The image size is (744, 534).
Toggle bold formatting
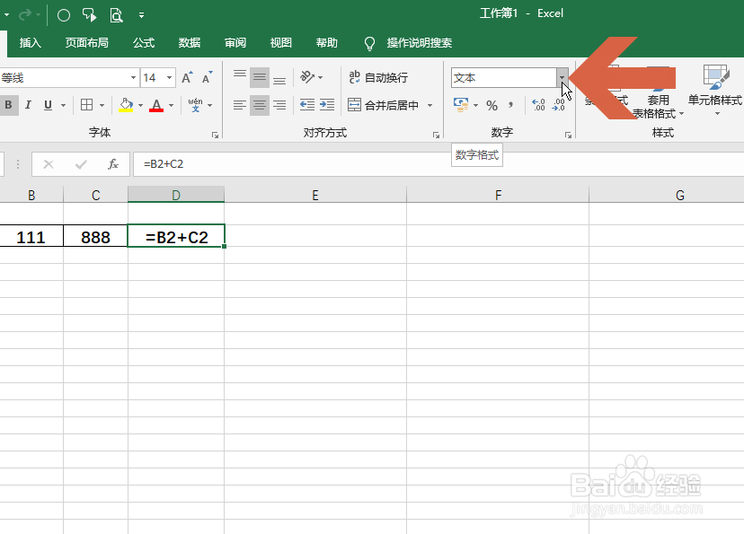click(x=9, y=105)
